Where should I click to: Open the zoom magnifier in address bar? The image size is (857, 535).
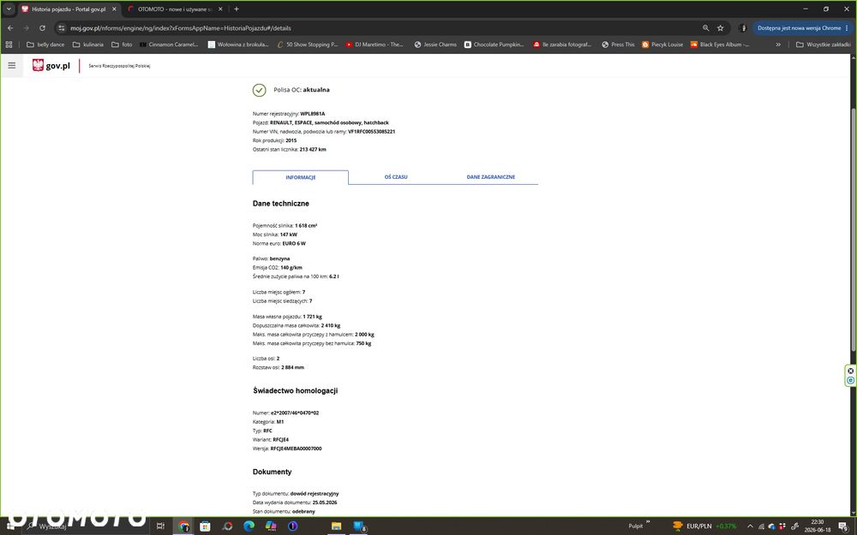[705, 28]
